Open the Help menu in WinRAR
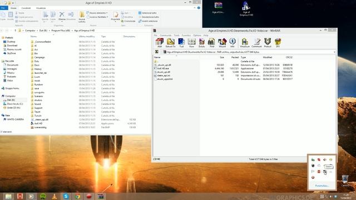Image resolution: width=356 pixels, height=200 pixels. pyautogui.click(x=206, y=35)
